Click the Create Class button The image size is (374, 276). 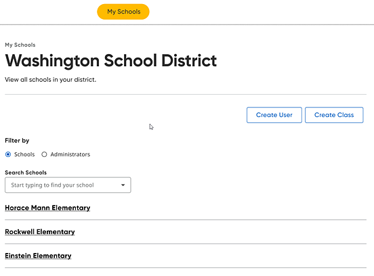point(334,115)
